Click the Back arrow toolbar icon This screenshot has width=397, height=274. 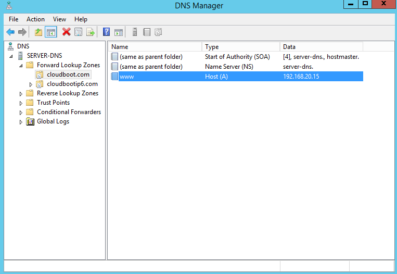tap(10, 32)
